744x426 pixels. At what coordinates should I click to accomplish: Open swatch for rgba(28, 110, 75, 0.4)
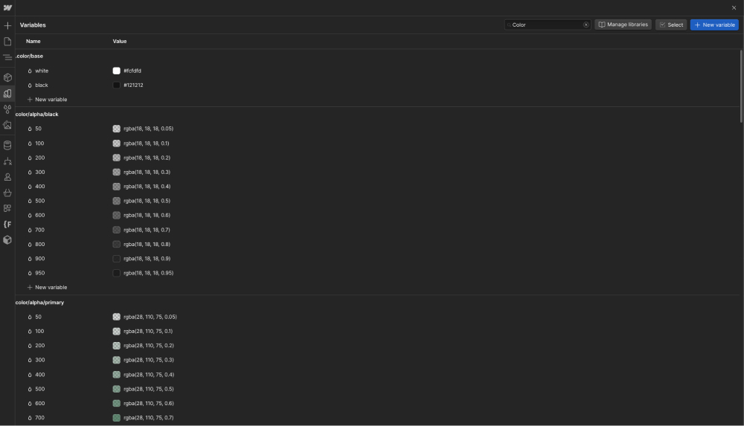[116, 375]
